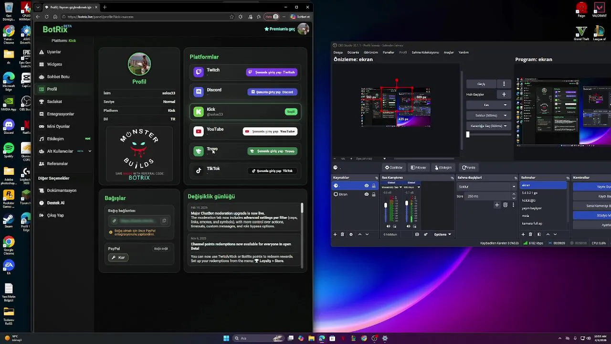
Task: Open OBS Dosya menu
Action: click(338, 52)
